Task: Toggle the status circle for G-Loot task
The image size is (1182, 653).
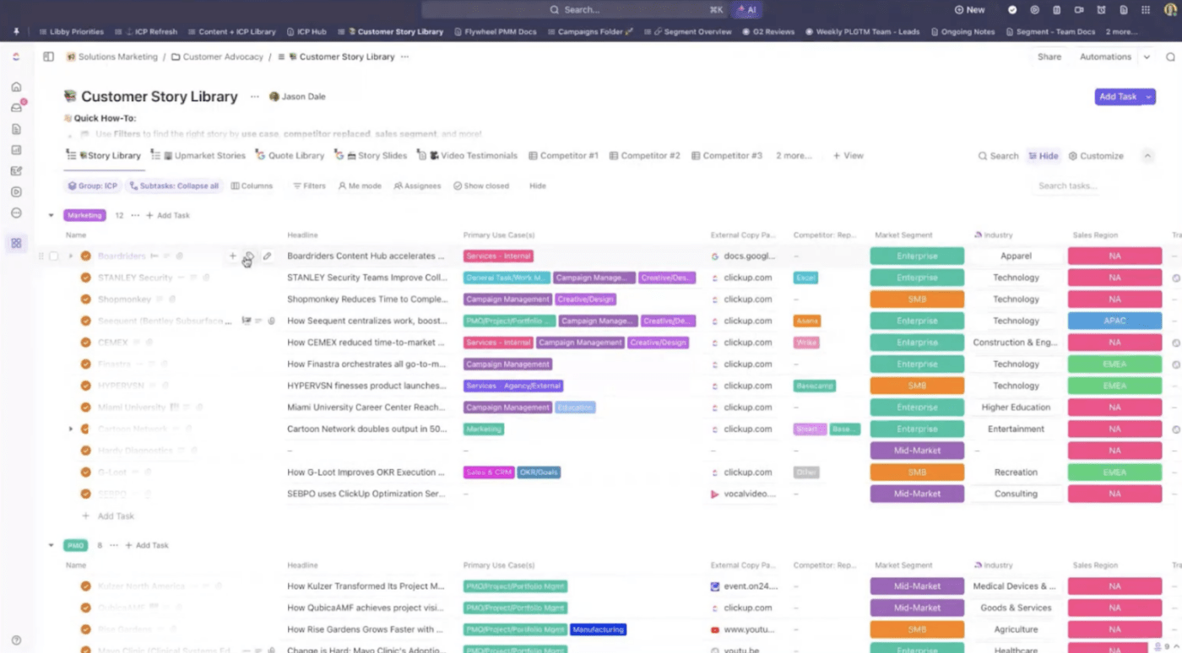Action: click(85, 472)
